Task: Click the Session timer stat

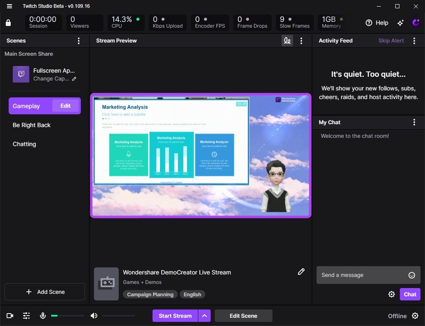Action: click(44, 22)
